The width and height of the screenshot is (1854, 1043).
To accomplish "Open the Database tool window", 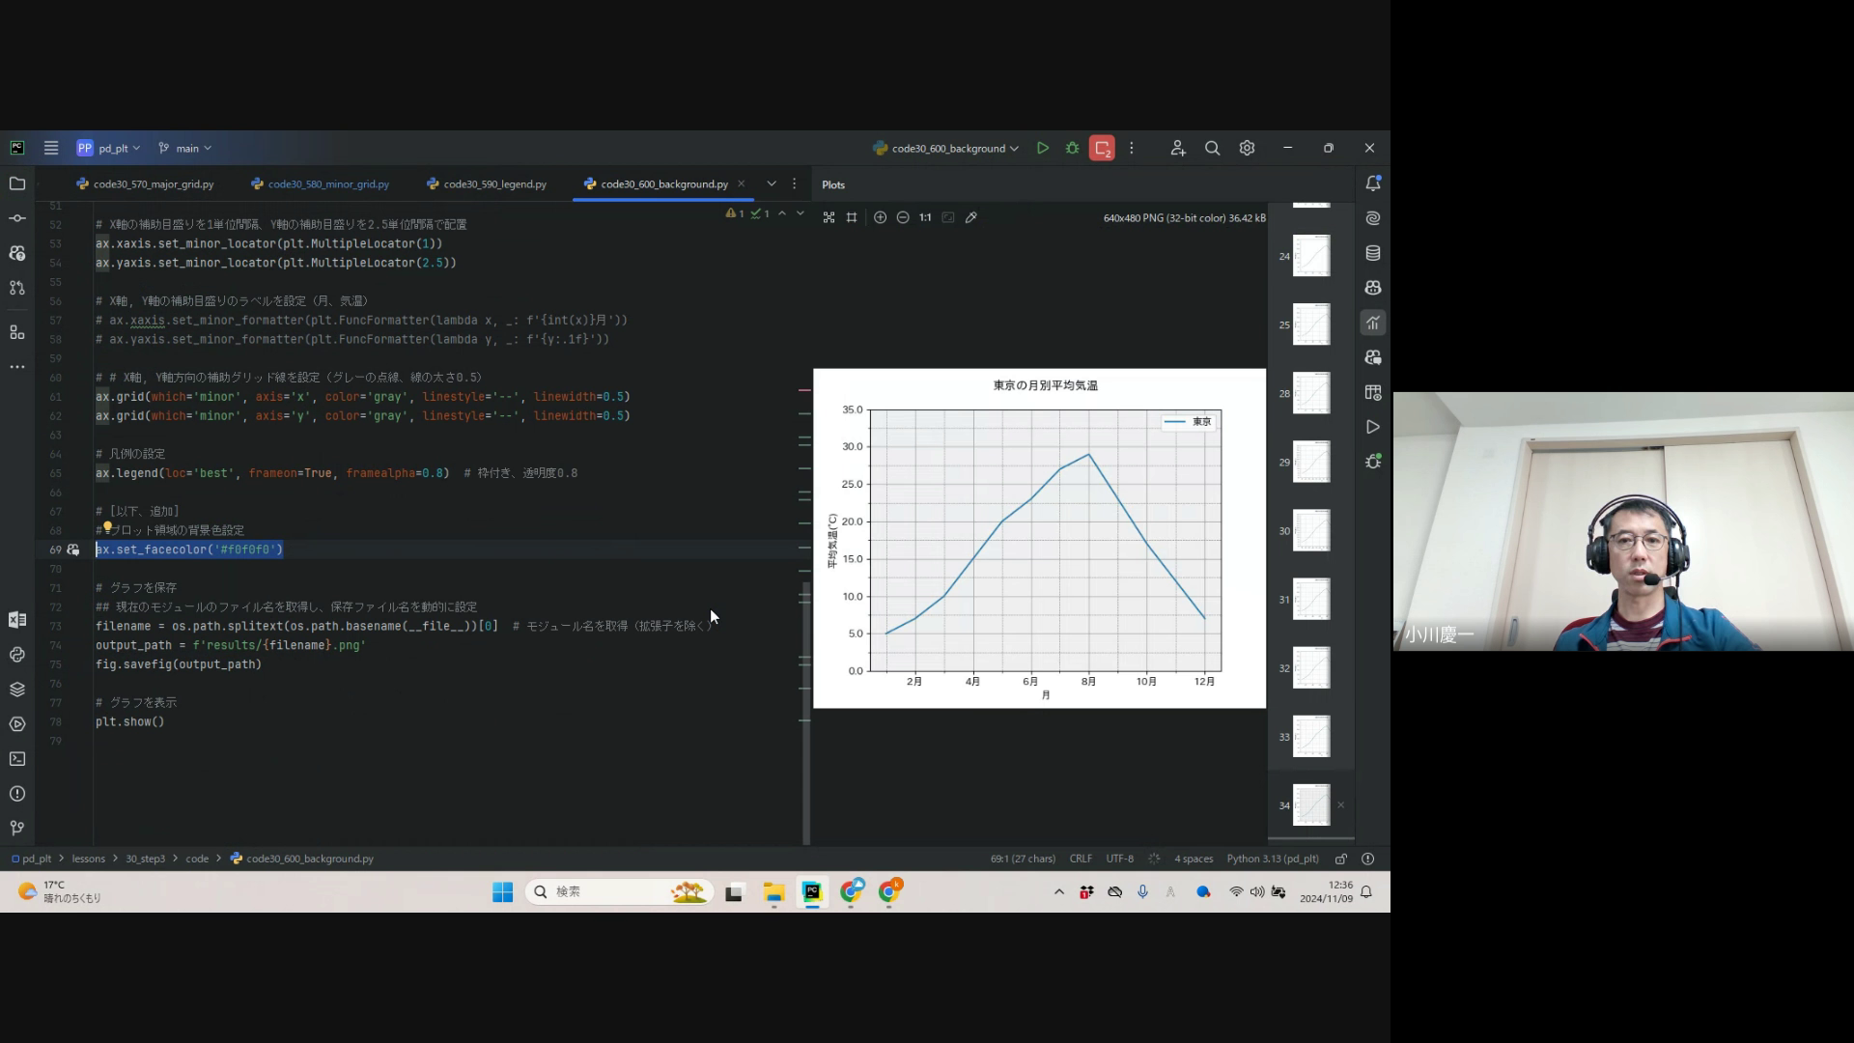I will [x=1372, y=253].
